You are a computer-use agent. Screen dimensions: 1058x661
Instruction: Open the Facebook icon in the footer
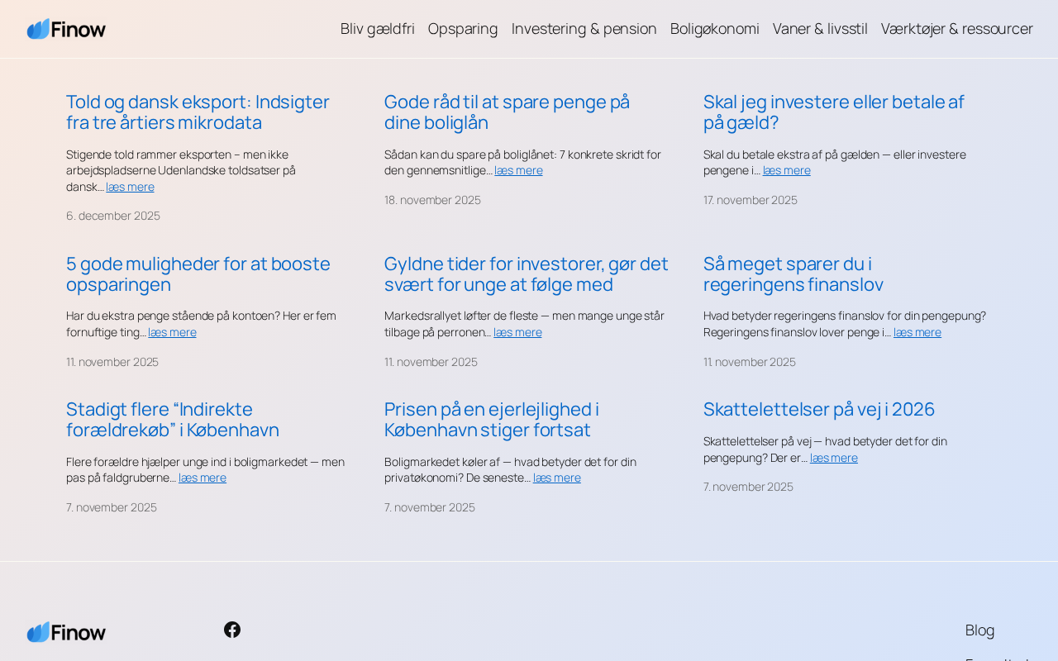[232, 630]
